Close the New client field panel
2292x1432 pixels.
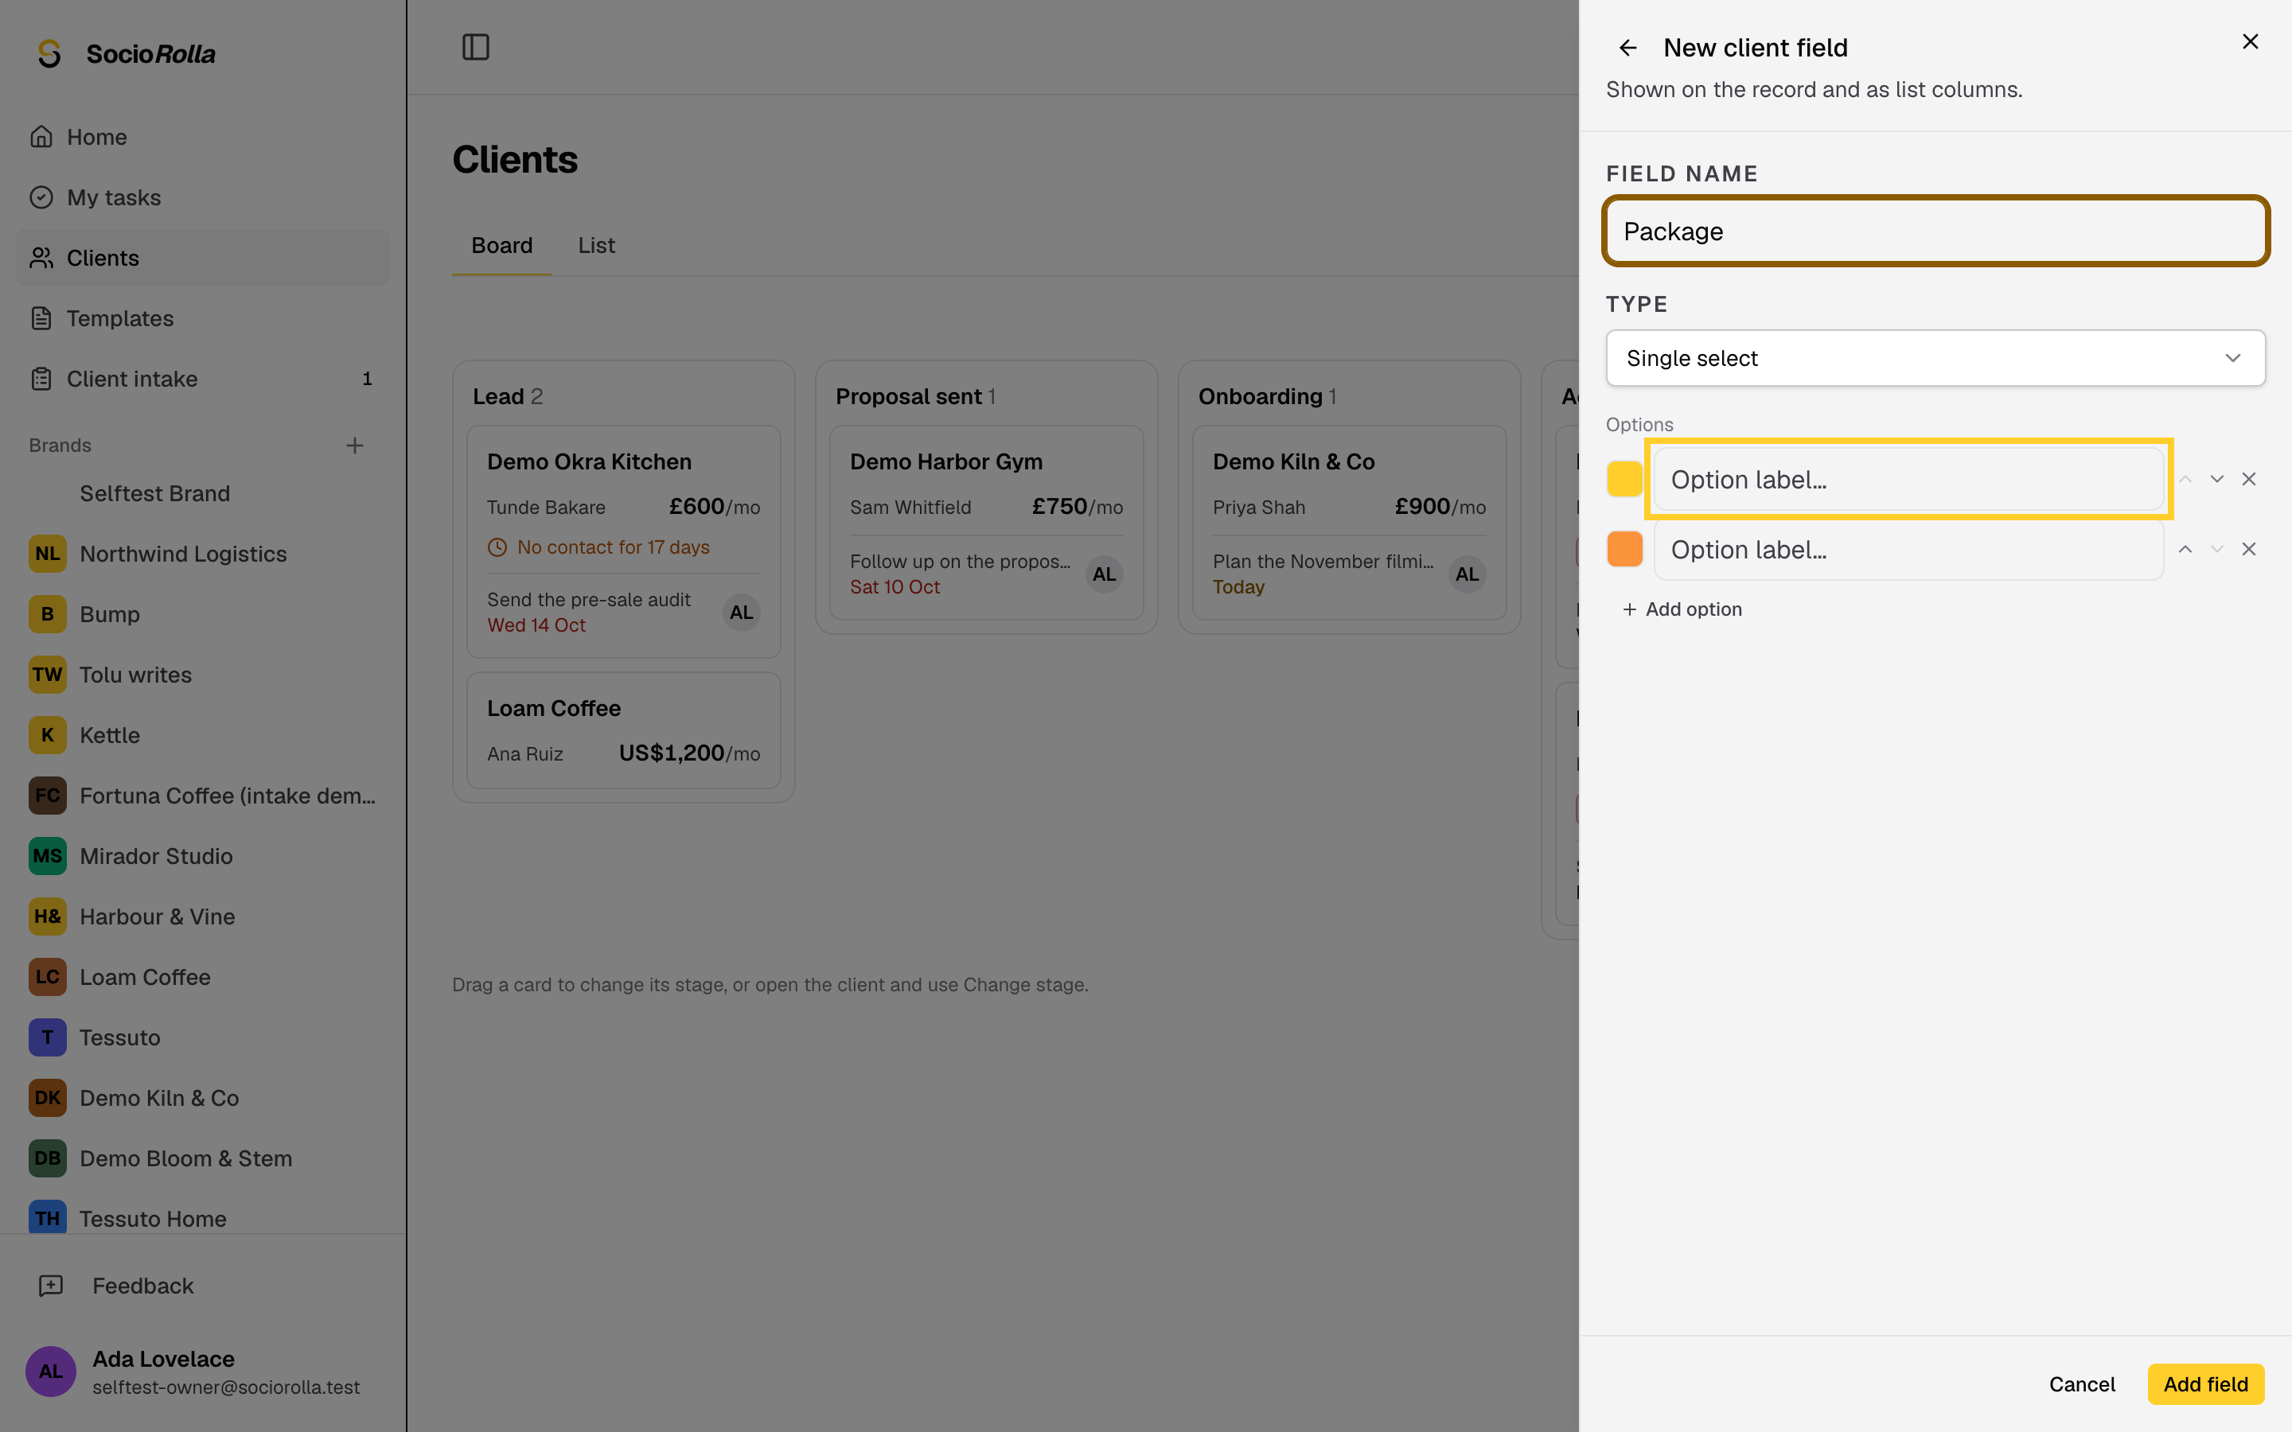point(2251,41)
